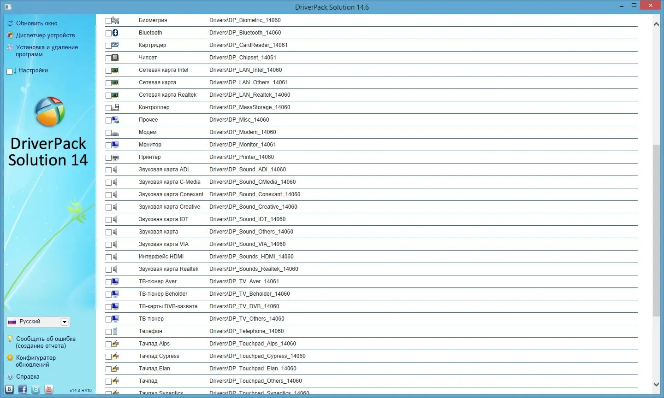Viewport: 664px width, 398px height.
Task: Open the VKontakte social icon
Action: (x=9, y=389)
